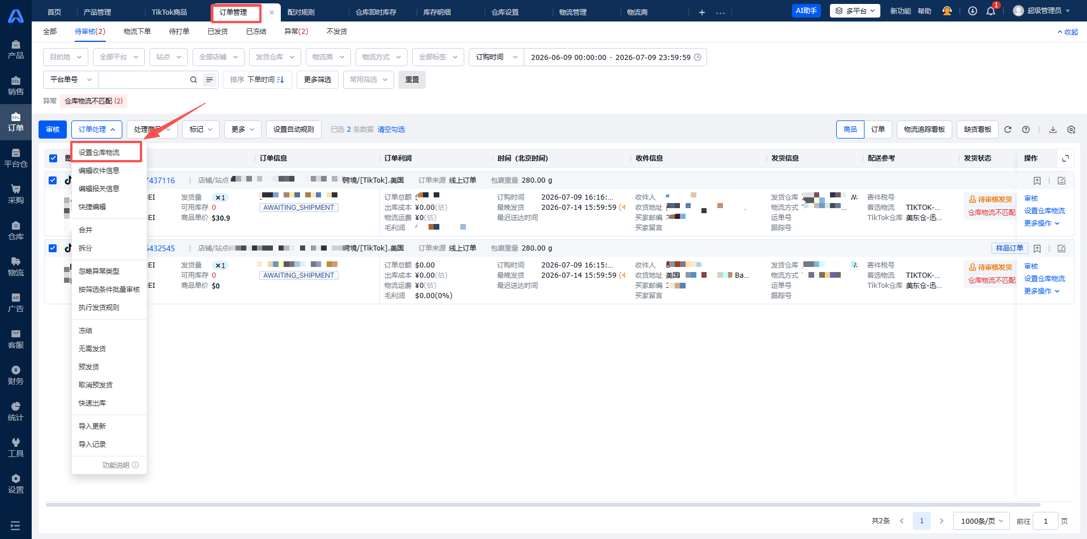Select 编辑报关信息 menu item
This screenshot has height=539, width=1087.
[99, 189]
